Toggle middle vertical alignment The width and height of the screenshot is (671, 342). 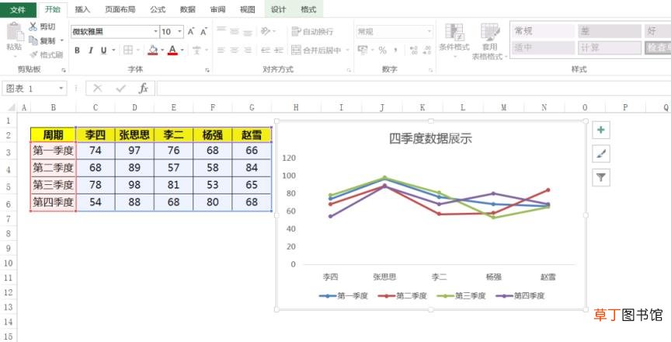tap(234, 31)
